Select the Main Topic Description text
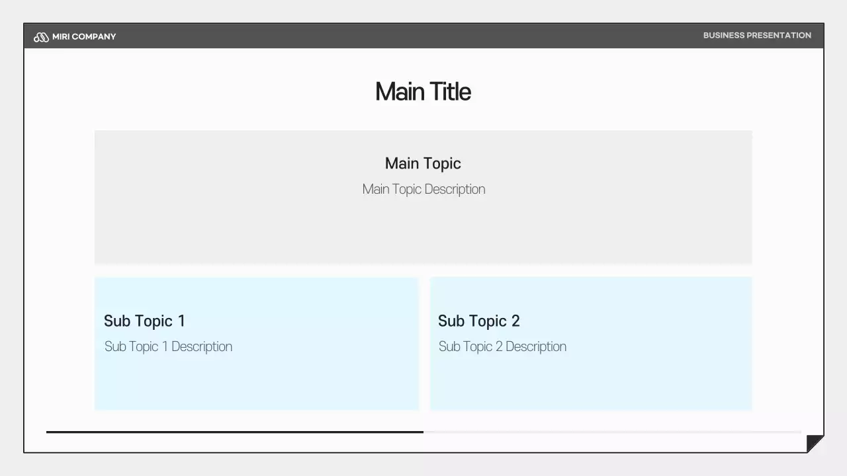The image size is (847, 476). click(x=423, y=189)
